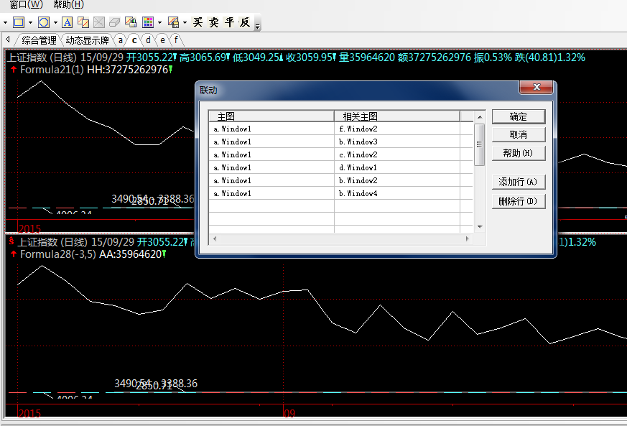Click the color palette grid icon
Viewport: 627px width, 426px height.
point(148,22)
